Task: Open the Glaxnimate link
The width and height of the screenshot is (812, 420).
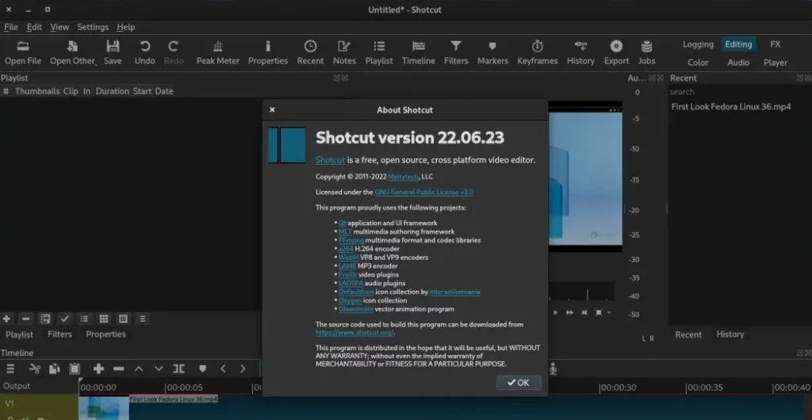Action: coord(356,309)
